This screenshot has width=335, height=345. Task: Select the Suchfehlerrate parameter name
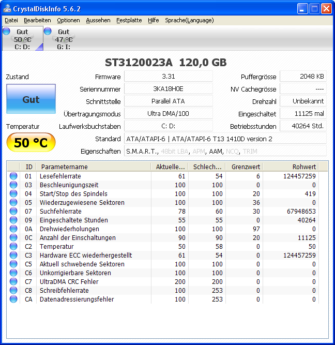click(x=60, y=211)
